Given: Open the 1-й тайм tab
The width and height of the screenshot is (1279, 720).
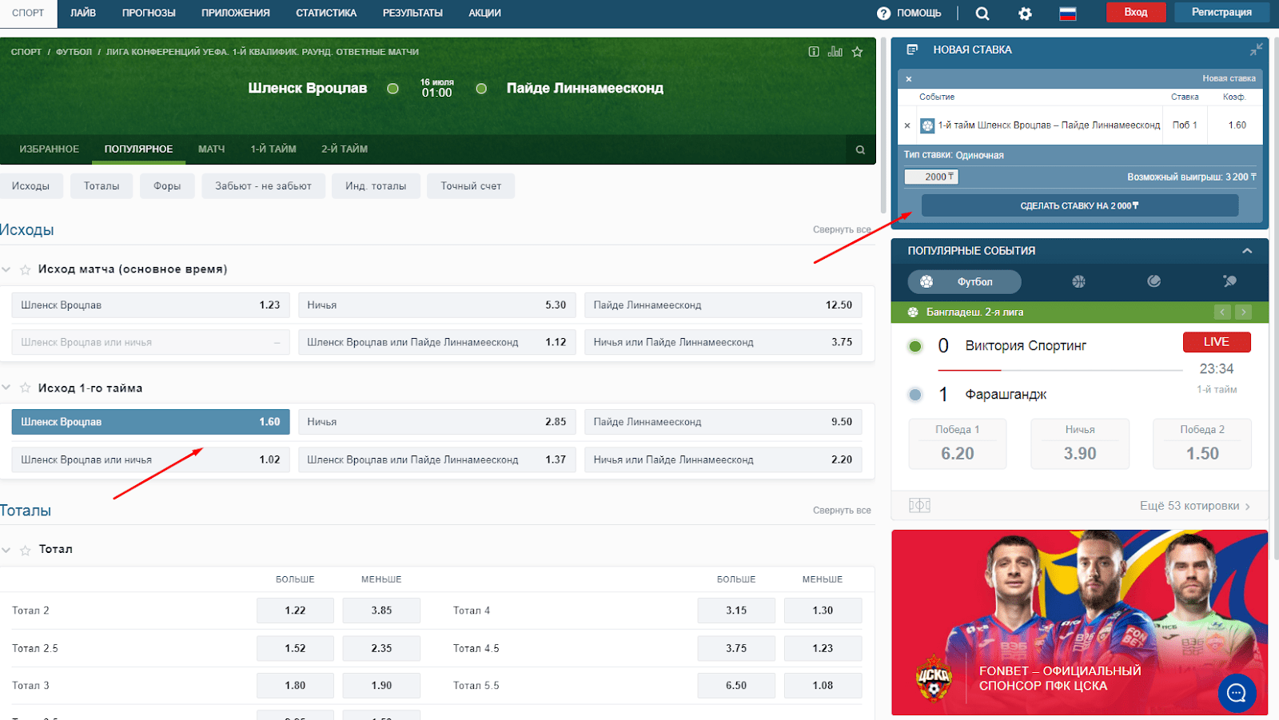Looking at the screenshot, I should pyautogui.click(x=273, y=149).
